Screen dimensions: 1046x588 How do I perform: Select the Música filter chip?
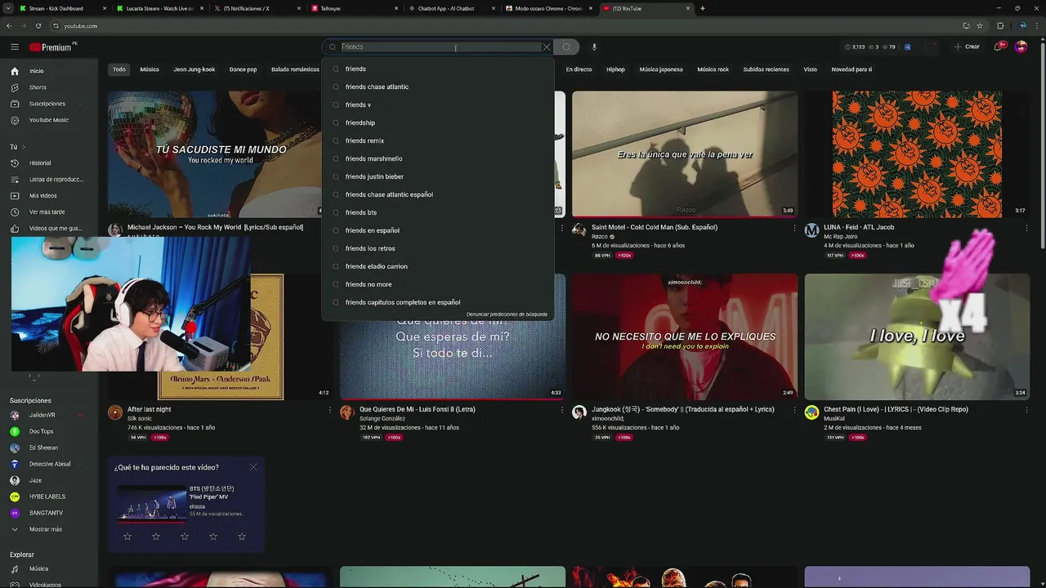pos(150,69)
